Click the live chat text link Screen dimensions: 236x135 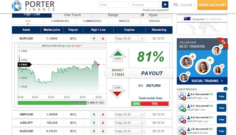186,5
